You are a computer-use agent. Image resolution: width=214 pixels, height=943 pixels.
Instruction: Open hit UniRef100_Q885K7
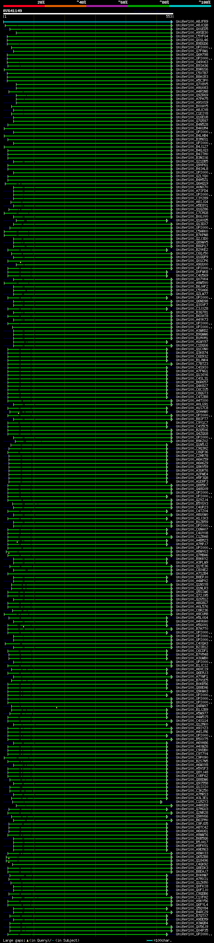pyautogui.click(x=192, y=485)
